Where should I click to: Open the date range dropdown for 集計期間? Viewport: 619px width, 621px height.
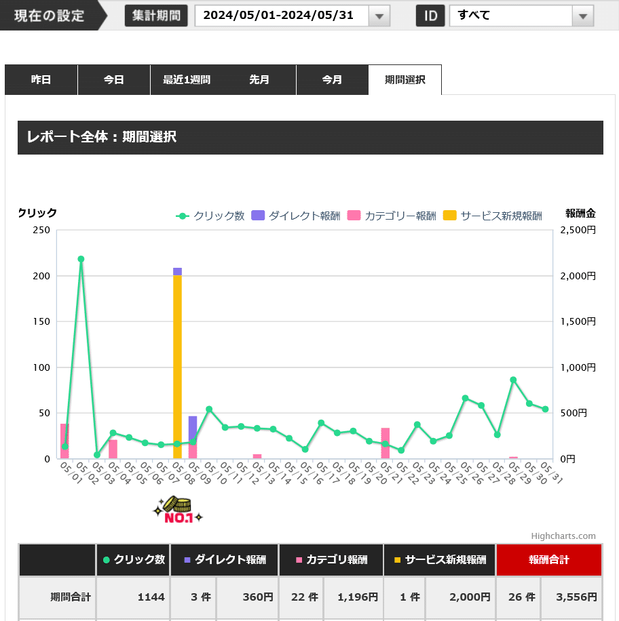click(380, 16)
